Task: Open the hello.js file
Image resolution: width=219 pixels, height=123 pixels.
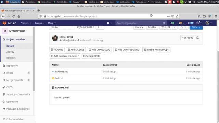Action: coord(59,78)
